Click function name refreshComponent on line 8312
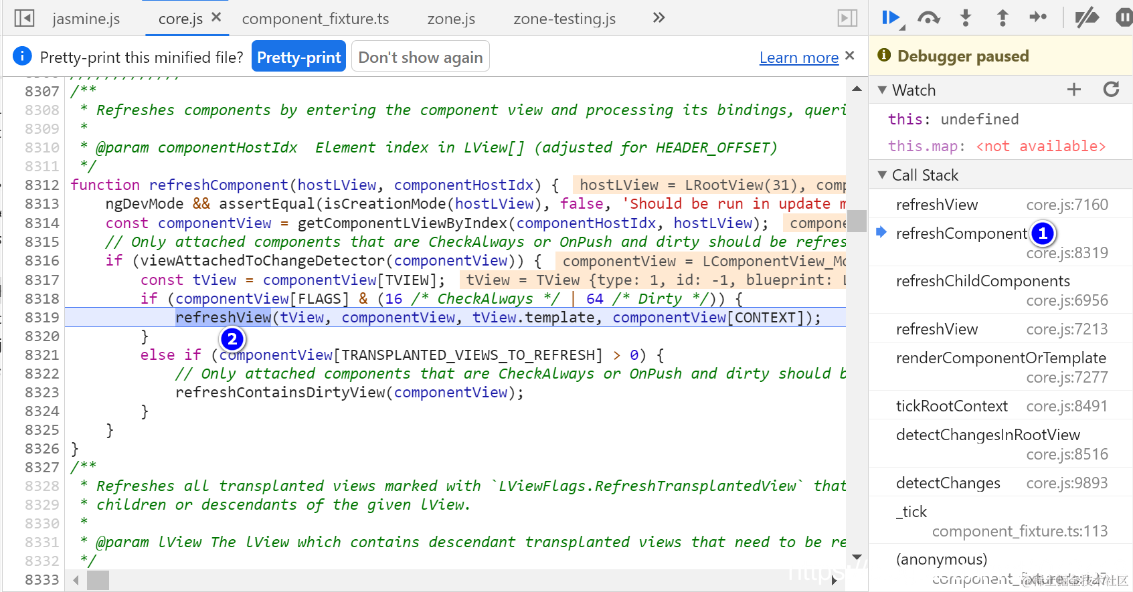The height and width of the screenshot is (592, 1133). (x=218, y=185)
